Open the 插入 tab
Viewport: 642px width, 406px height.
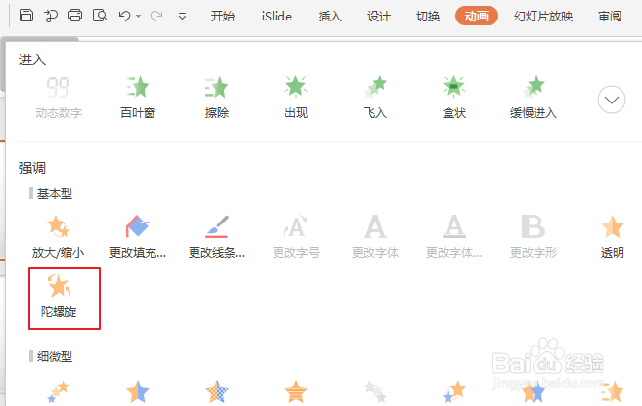[330, 16]
